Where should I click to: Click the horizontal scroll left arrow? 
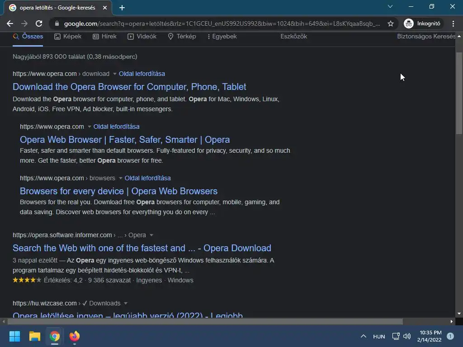(4, 322)
